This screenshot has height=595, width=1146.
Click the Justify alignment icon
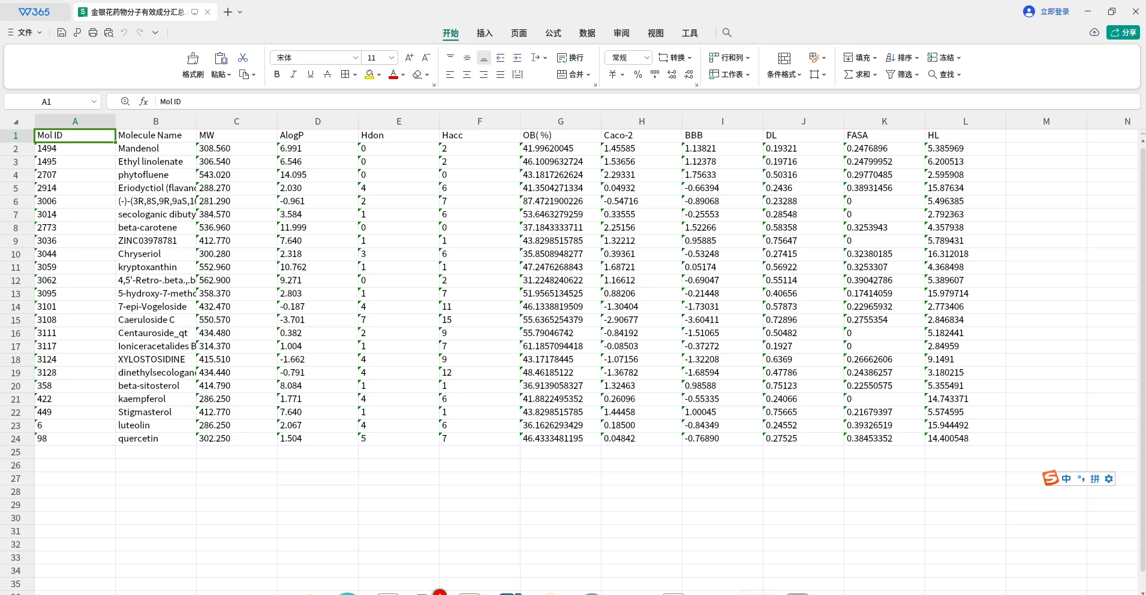pos(501,74)
